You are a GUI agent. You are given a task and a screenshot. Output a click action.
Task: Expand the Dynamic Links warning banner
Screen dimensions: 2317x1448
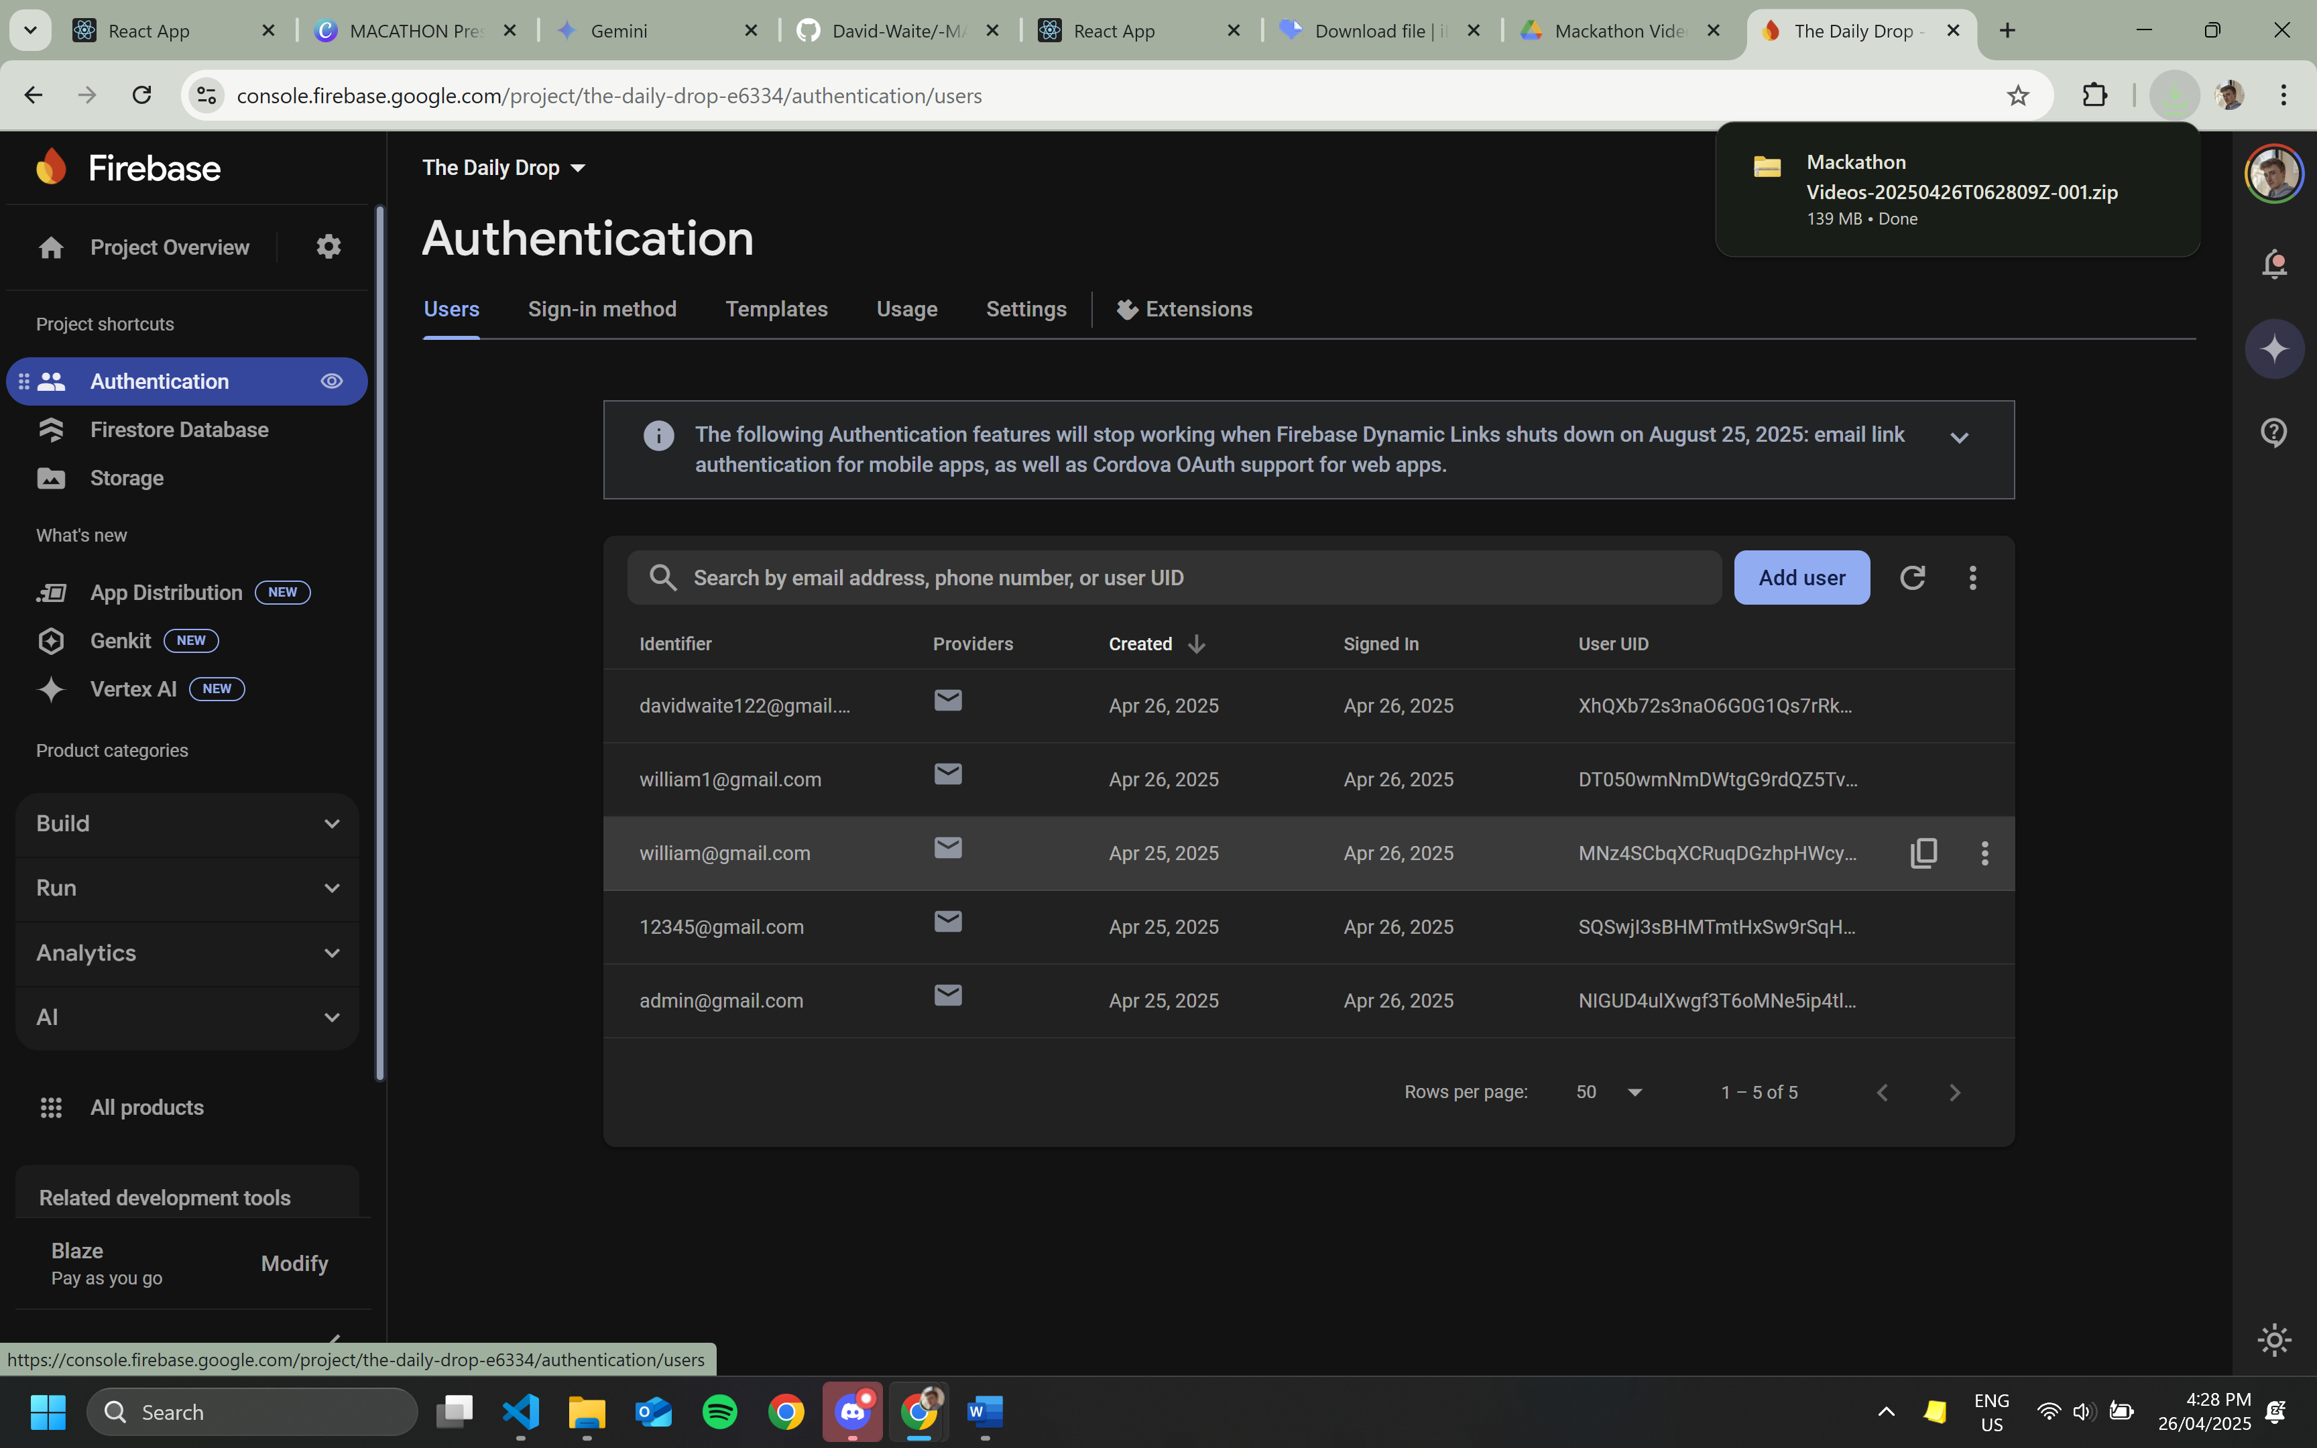(1959, 438)
